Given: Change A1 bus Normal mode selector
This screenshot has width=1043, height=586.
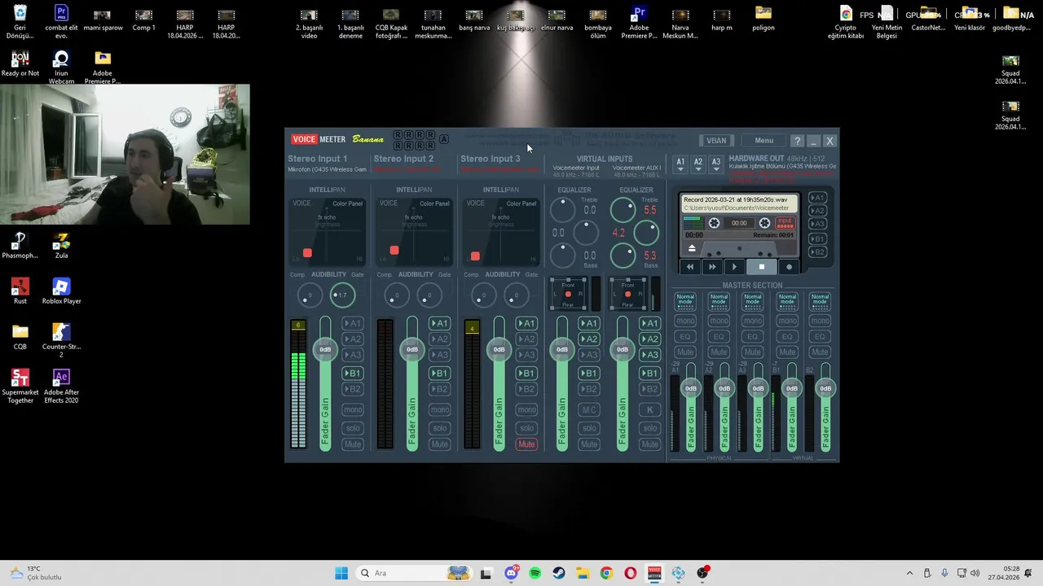Looking at the screenshot, I should (685, 301).
